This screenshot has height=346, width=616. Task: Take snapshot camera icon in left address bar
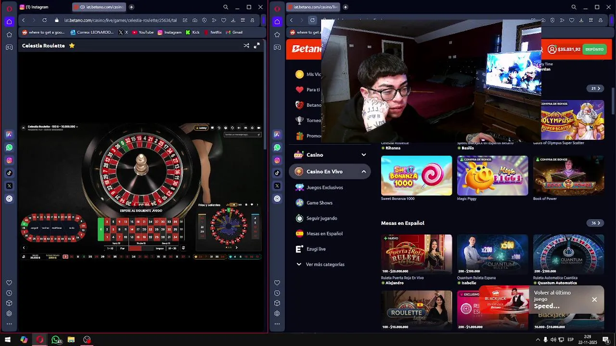pos(194,20)
